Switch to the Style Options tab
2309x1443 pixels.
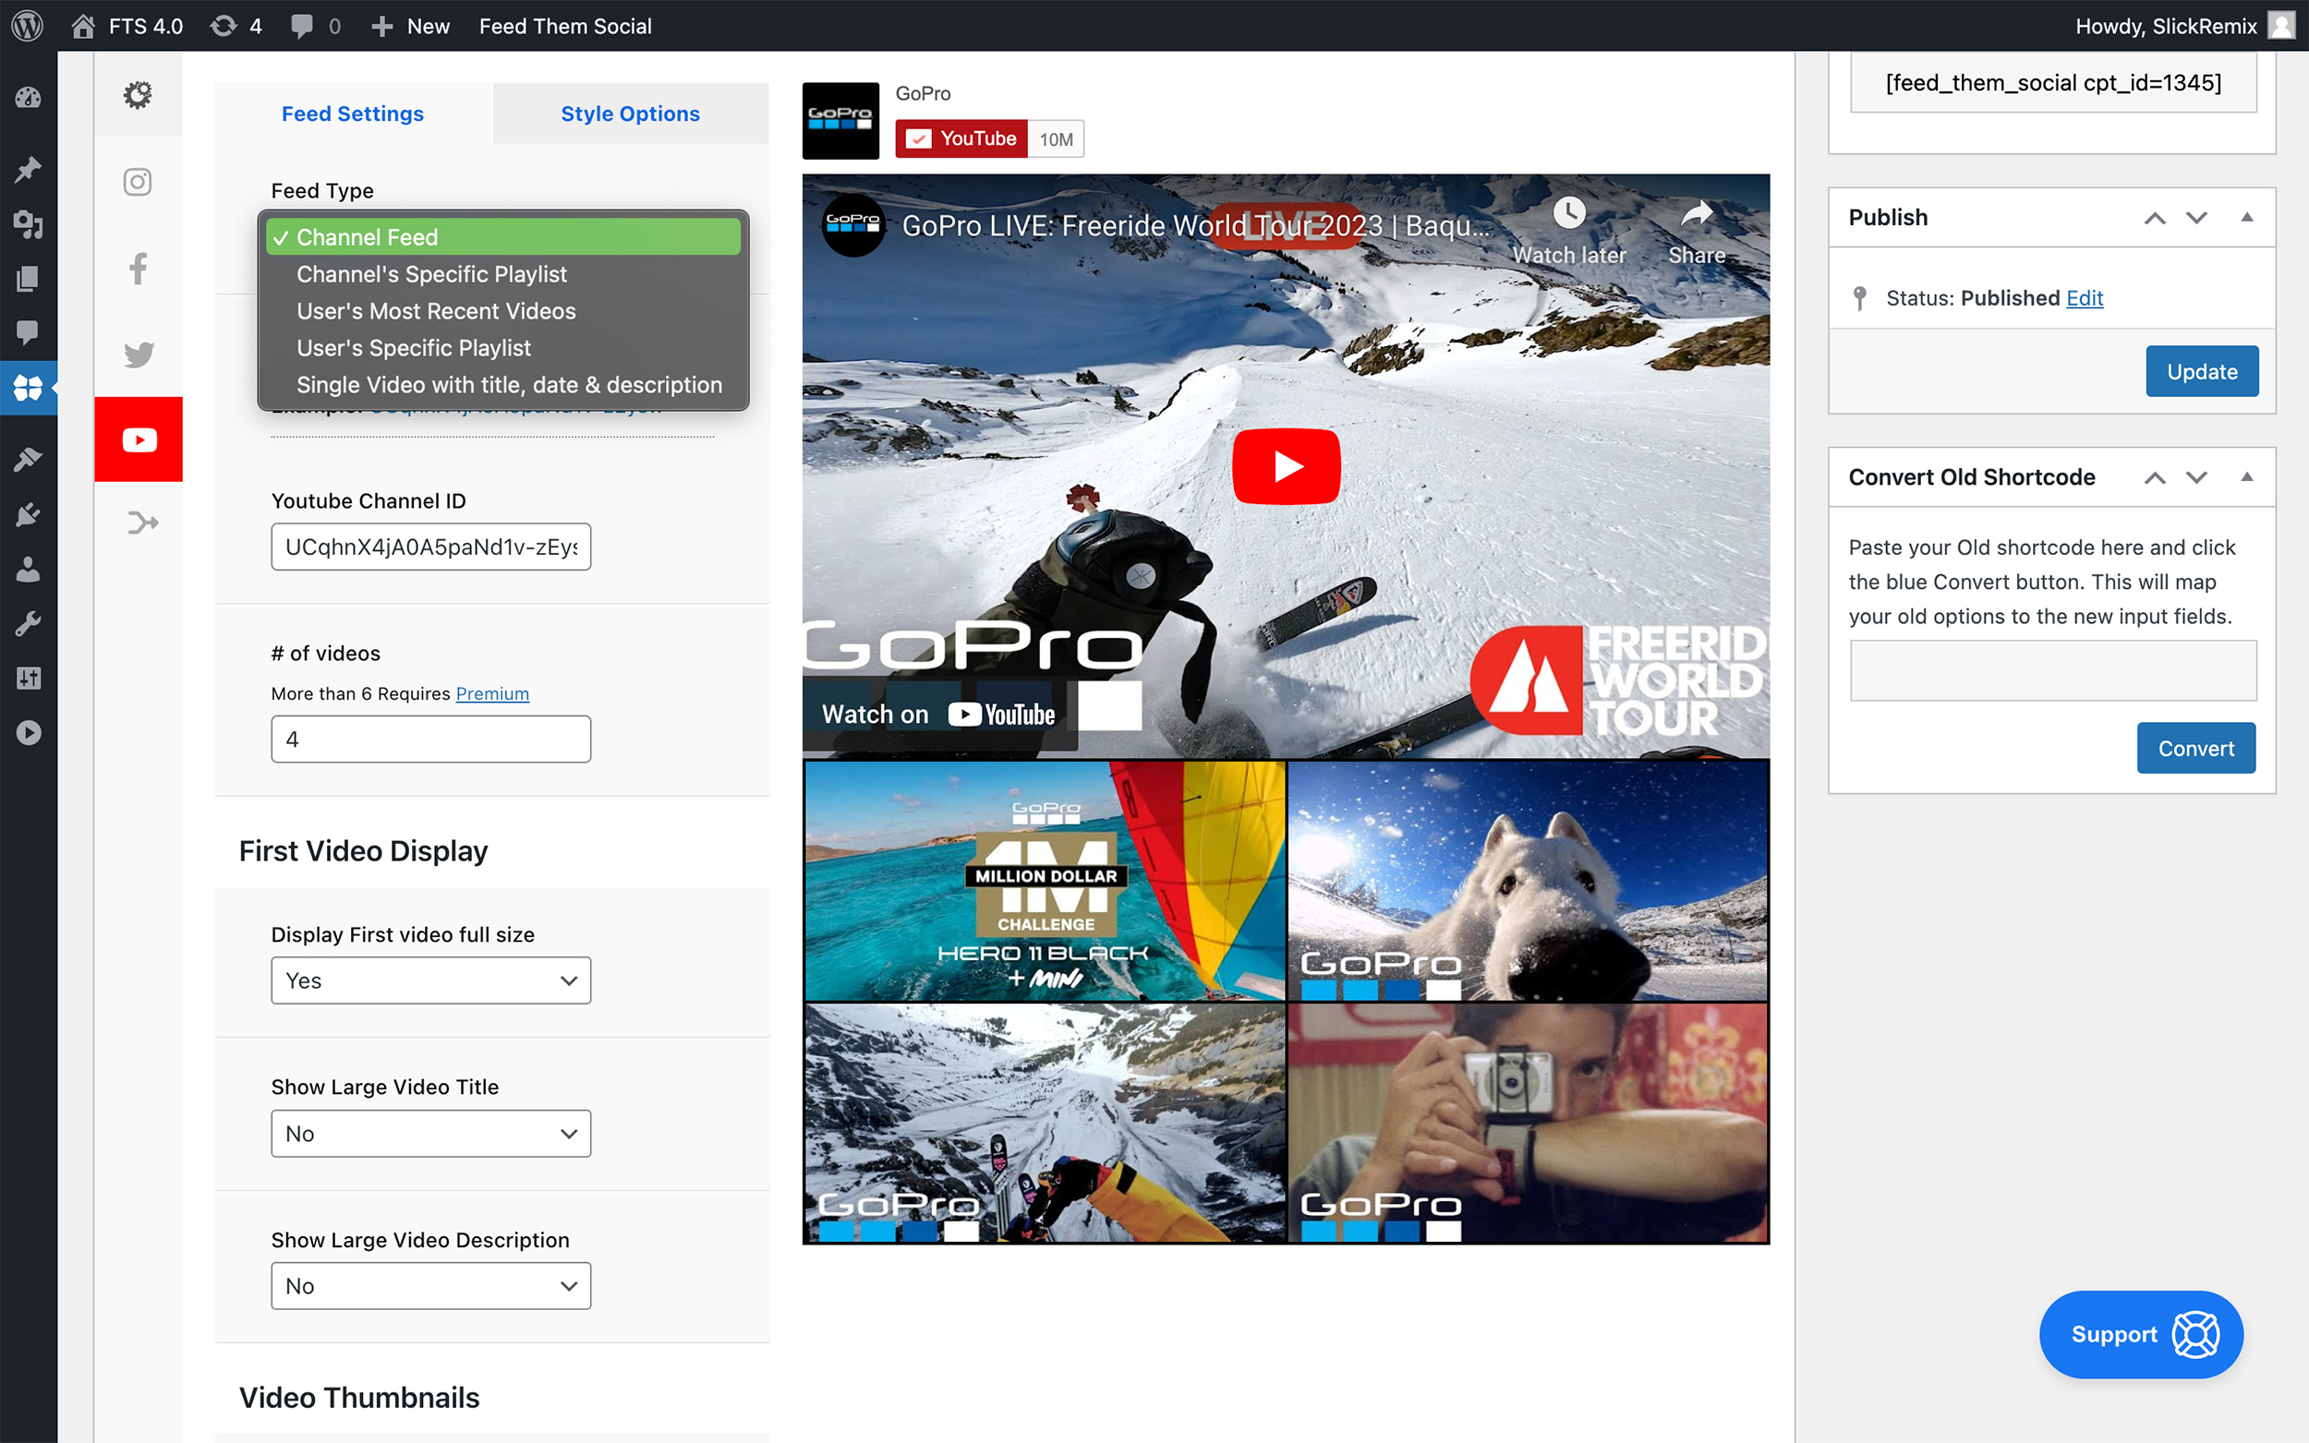(630, 114)
